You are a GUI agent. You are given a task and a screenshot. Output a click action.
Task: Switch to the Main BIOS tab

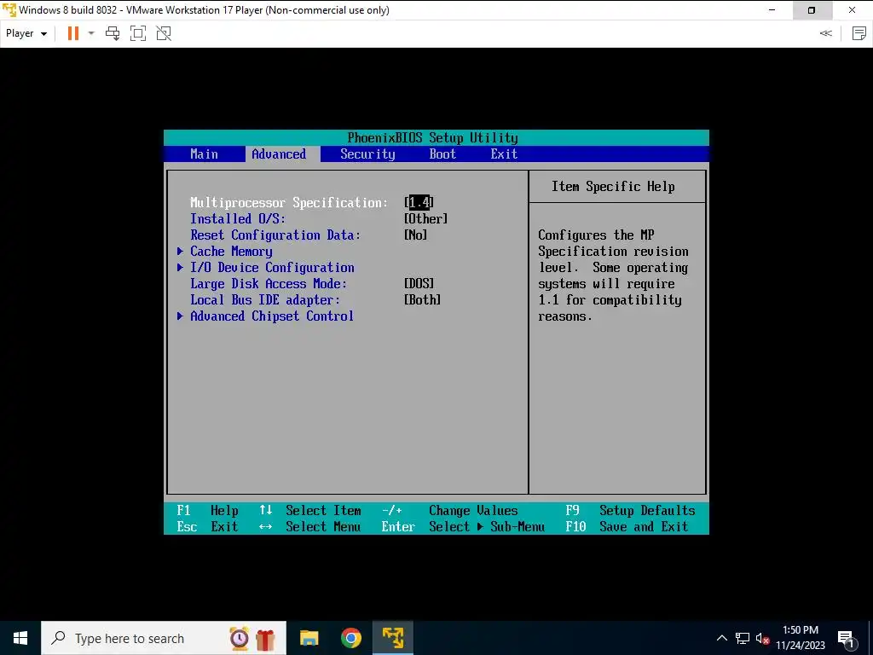point(205,154)
